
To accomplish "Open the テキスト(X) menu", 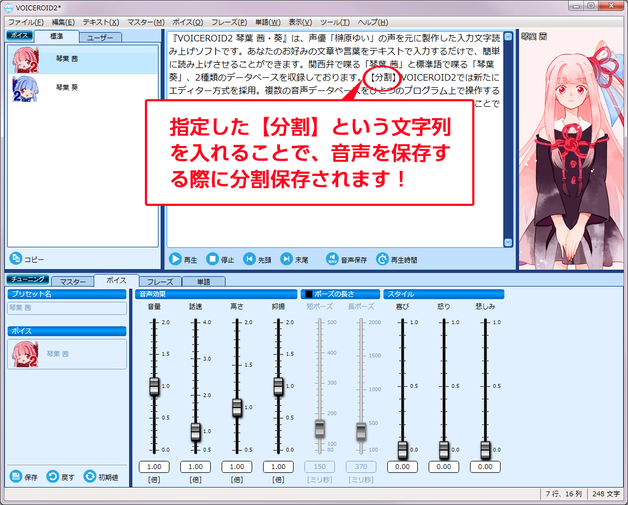I will coord(101,22).
